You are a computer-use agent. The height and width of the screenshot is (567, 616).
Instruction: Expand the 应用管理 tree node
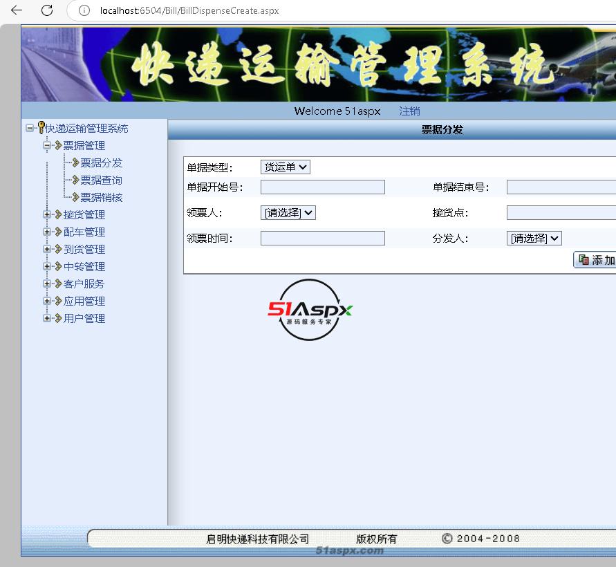(x=47, y=301)
